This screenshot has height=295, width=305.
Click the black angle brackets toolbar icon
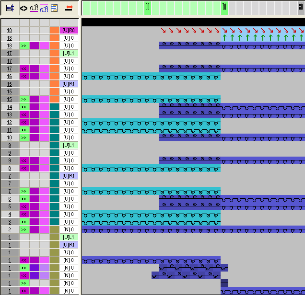[x=23, y=8]
